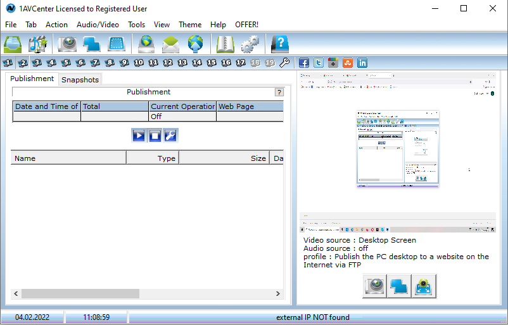Open the Audio/Video menu

98,25
